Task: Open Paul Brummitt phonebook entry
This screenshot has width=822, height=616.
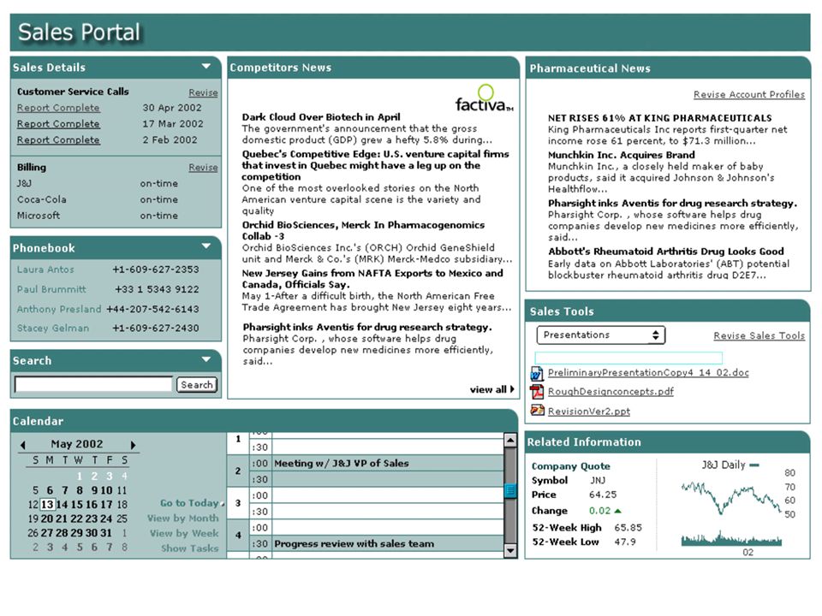Action: [x=51, y=290]
